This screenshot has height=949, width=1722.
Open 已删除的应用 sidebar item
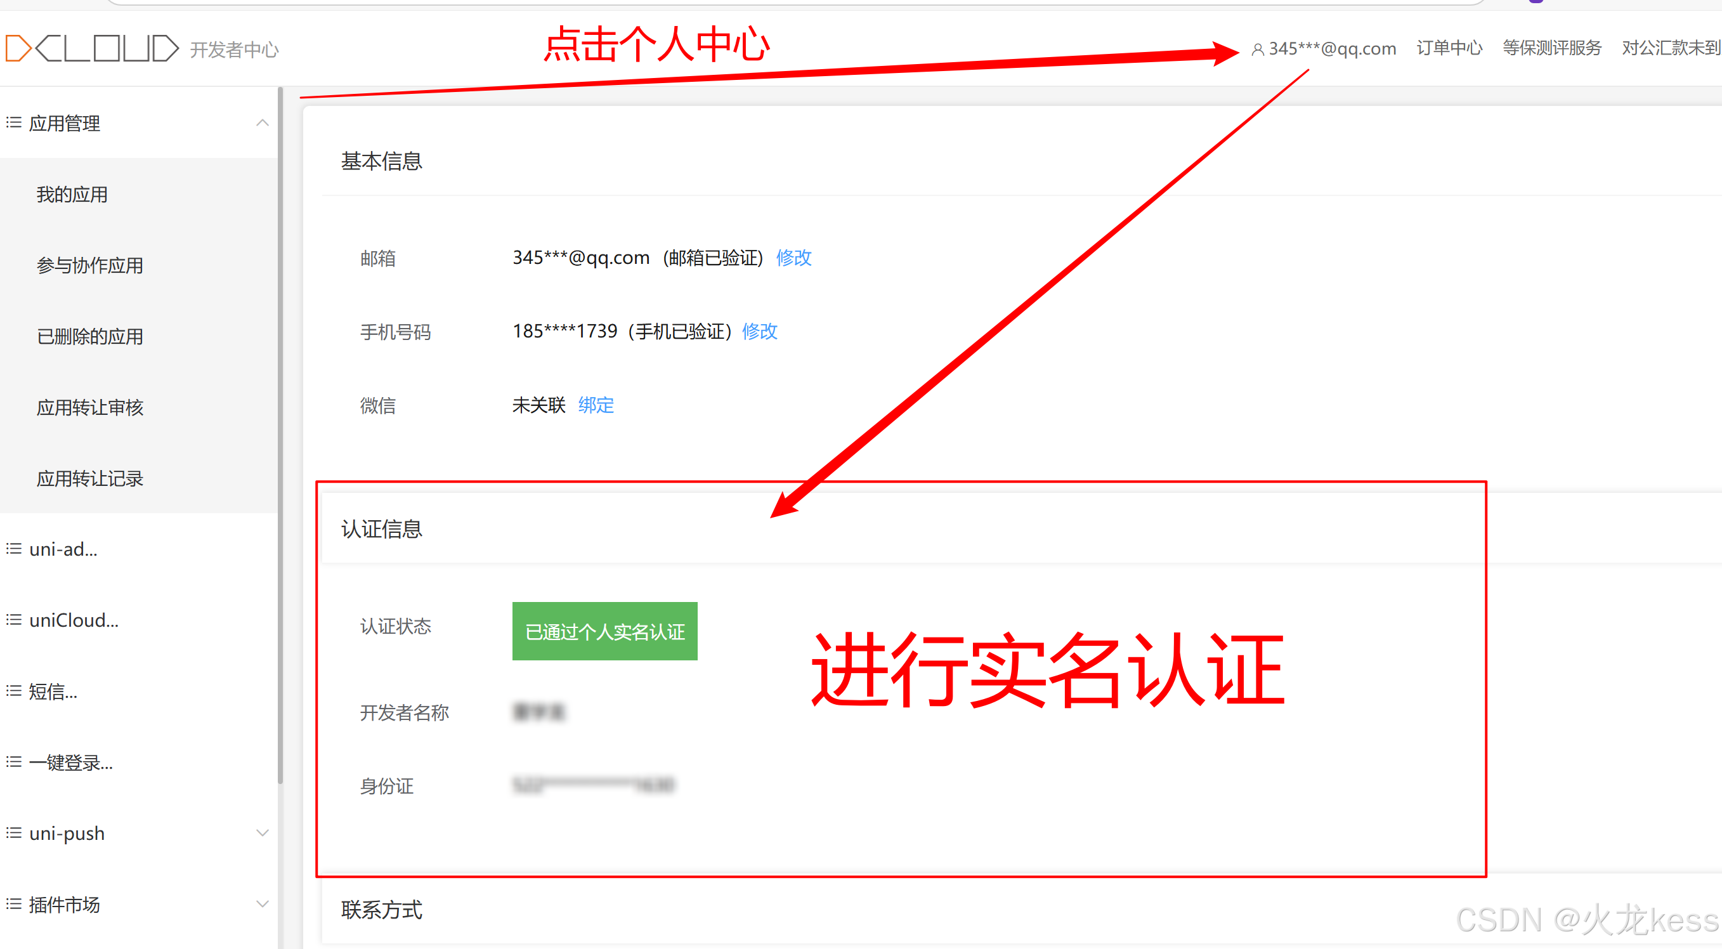tap(89, 336)
